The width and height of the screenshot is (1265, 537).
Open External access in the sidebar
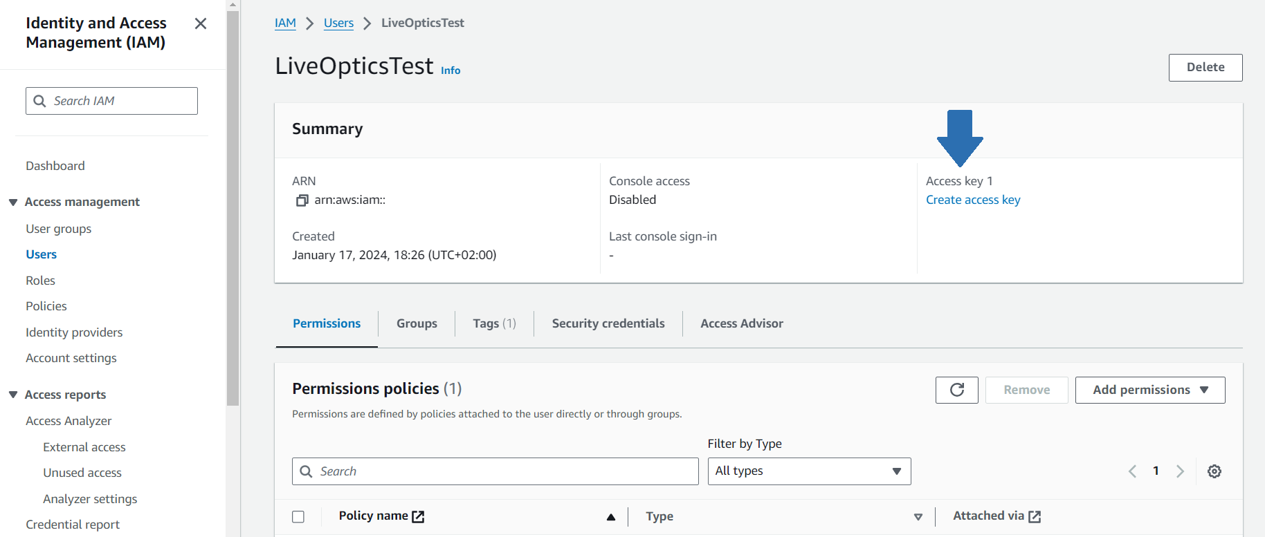84,447
